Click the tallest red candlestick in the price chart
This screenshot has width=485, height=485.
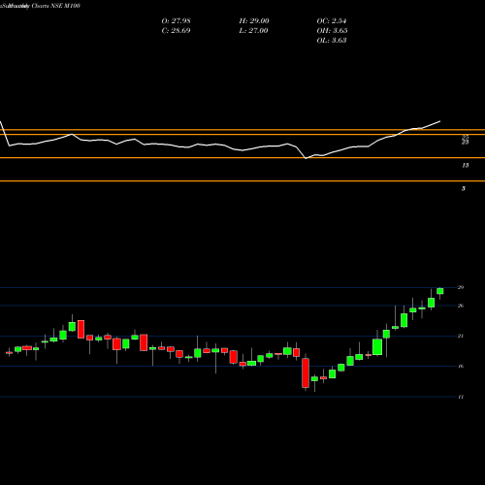(x=306, y=372)
